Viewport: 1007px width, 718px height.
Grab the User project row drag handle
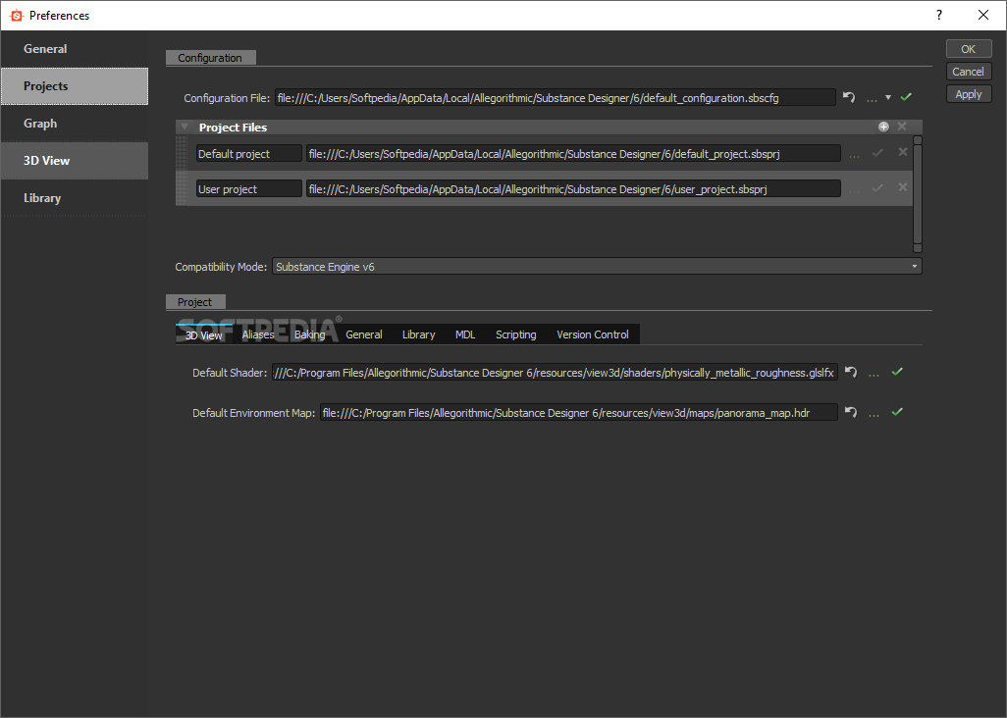pos(182,188)
